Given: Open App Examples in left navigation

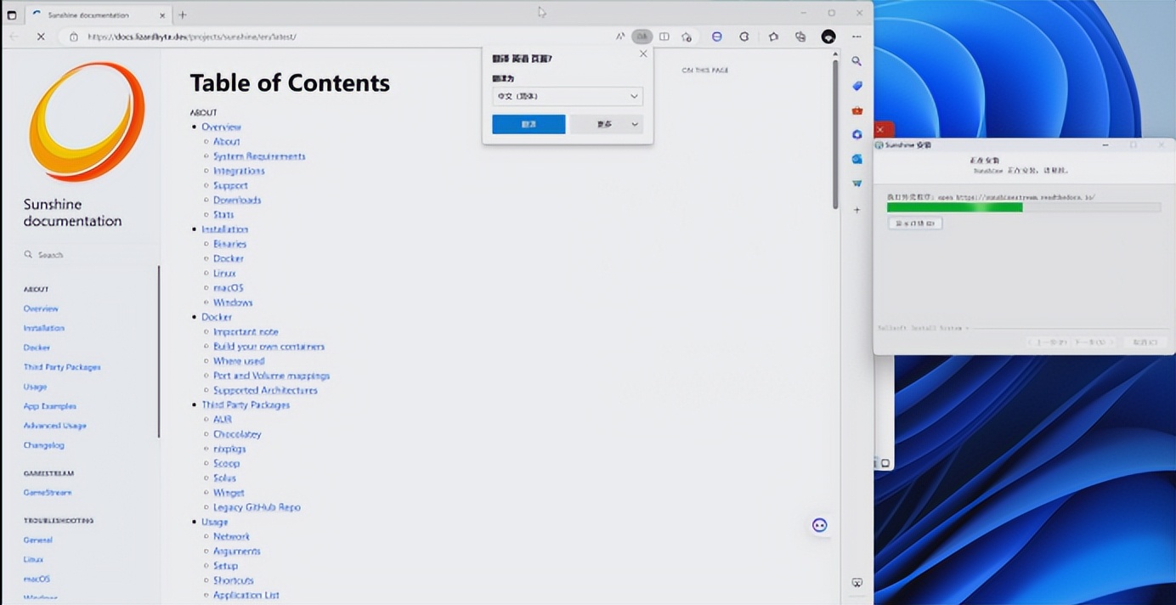Looking at the screenshot, I should 50,406.
